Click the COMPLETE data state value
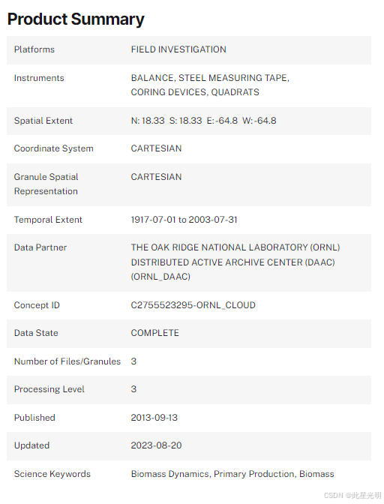Screen dimensions: 384x504 (x=155, y=333)
